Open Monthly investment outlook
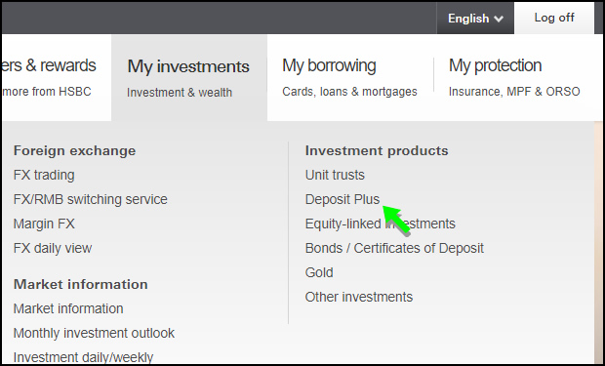This screenshot has width=605, height=366. pyautogui.click(x=94, y=333)
